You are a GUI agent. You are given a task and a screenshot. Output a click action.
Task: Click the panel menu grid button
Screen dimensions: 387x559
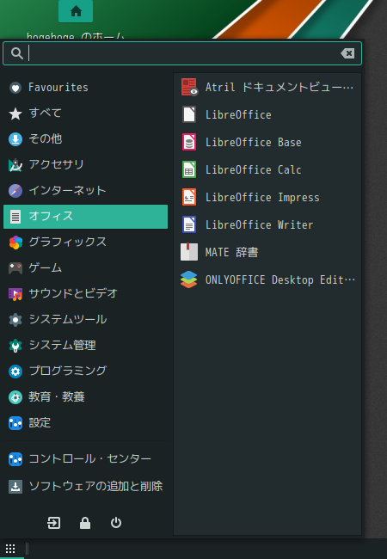[10, 549]
